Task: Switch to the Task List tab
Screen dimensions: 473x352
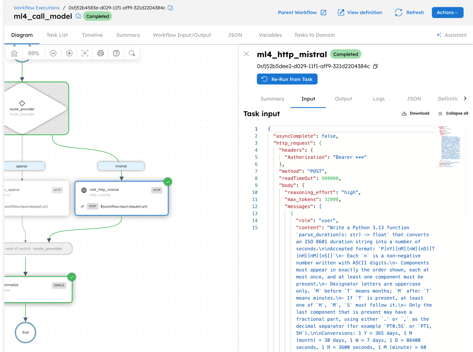Action: pyautogui.click(x=57, y=35)
